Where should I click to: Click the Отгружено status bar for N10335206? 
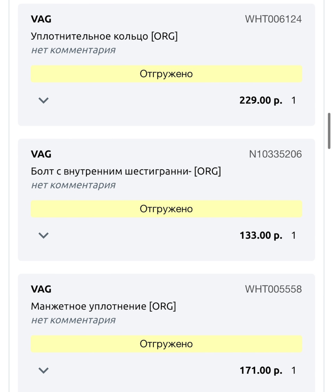pyautogui.click(x=166, y=209)
